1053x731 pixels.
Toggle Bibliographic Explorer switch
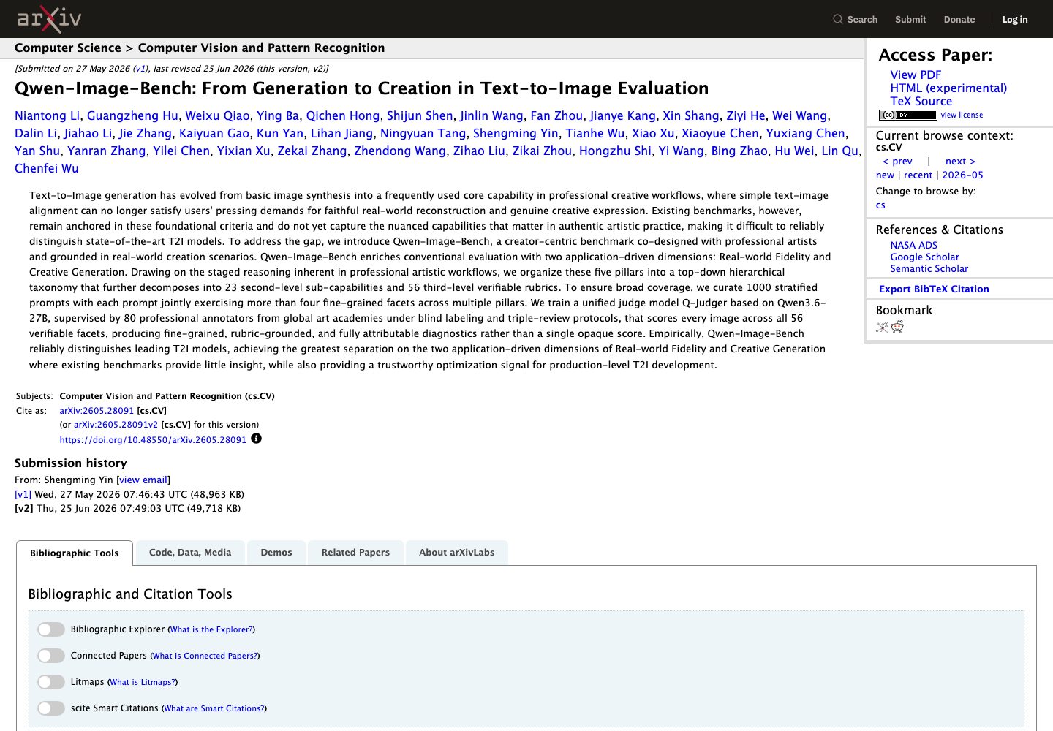[x=51, y=629]
